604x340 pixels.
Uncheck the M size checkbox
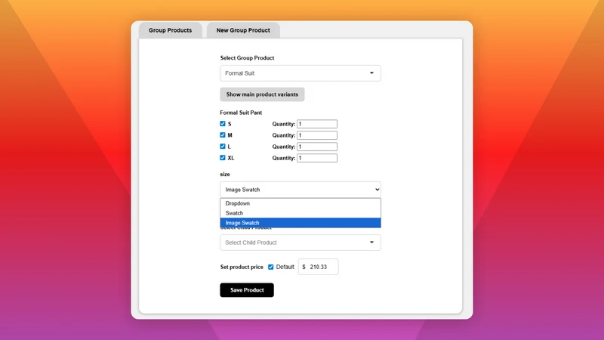point(223,135)
